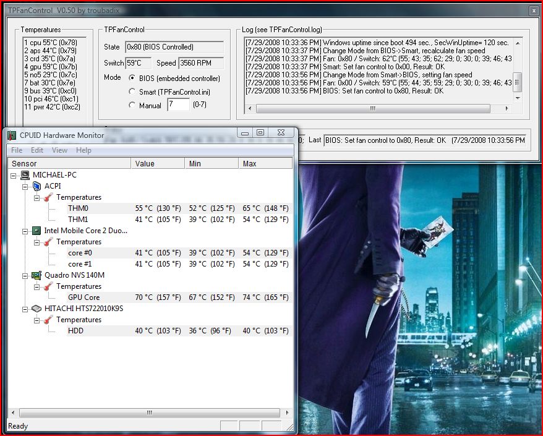Open the File menu in Hardware Monitor
Image resolution: width=543 pixels, height=436 pixels.
(x=17, y=150)
